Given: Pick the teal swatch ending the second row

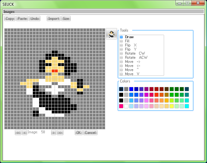Looking at the screenshot, I should tap(187, 95).
